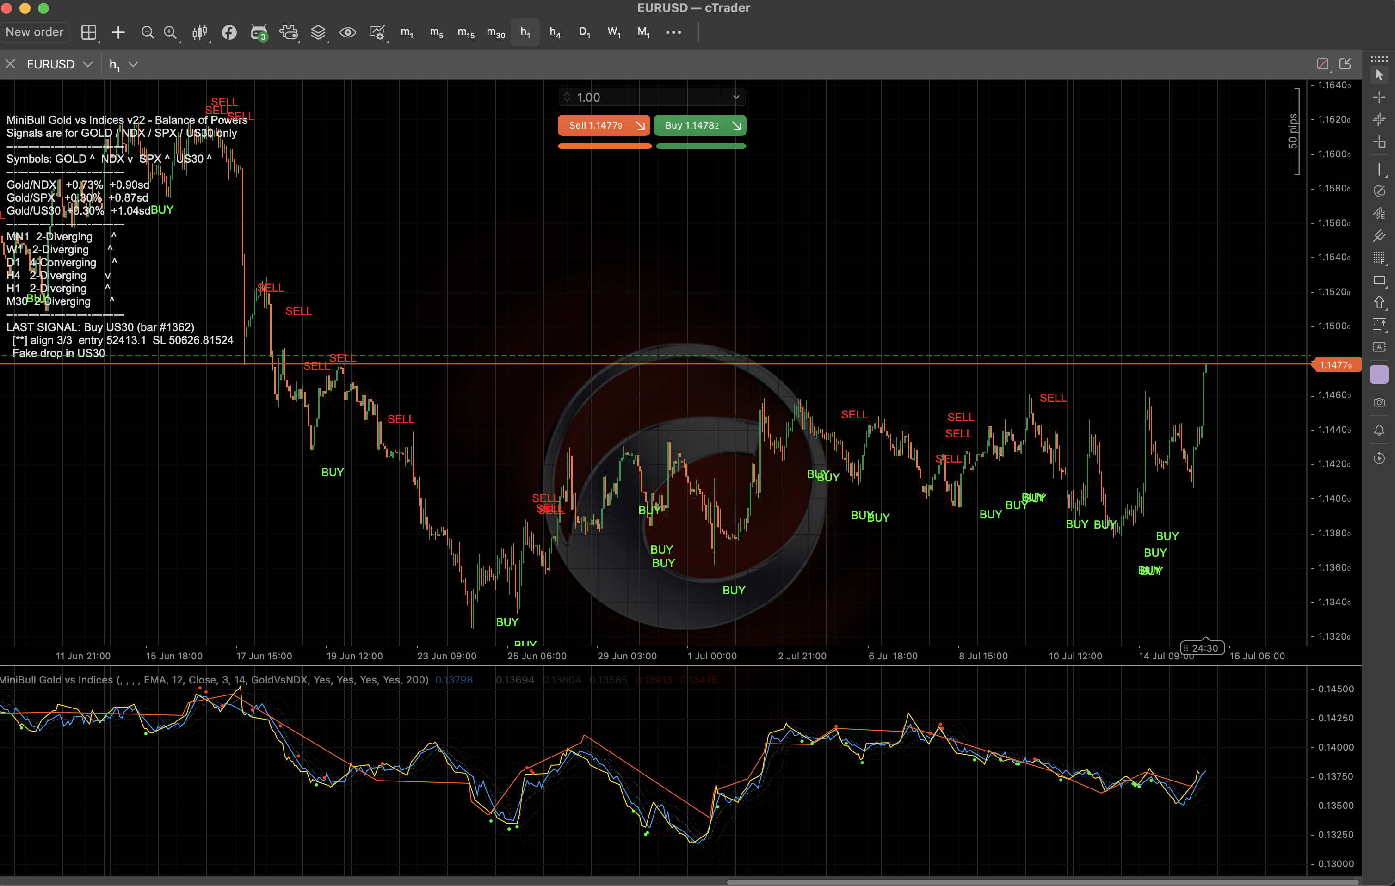Viewport: 1395px width, 886px height.
Task: Select the Andrews pitchfork tool
Action: coord(1379,236)
